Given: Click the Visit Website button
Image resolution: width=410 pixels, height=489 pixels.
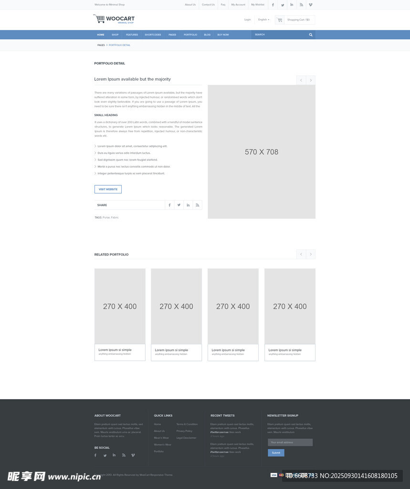Looking at the screenshot, I should [108, 189].
